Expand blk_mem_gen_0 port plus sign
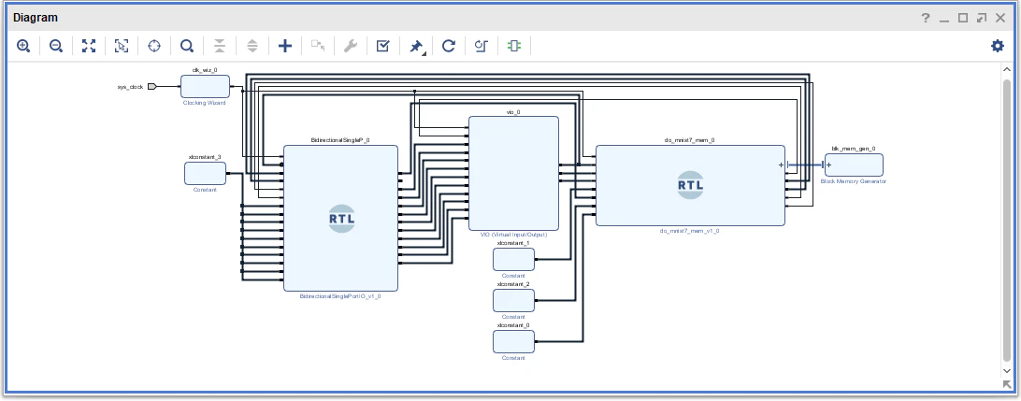Viewport: 1021px width, 401px height. [x=829, y=165]
